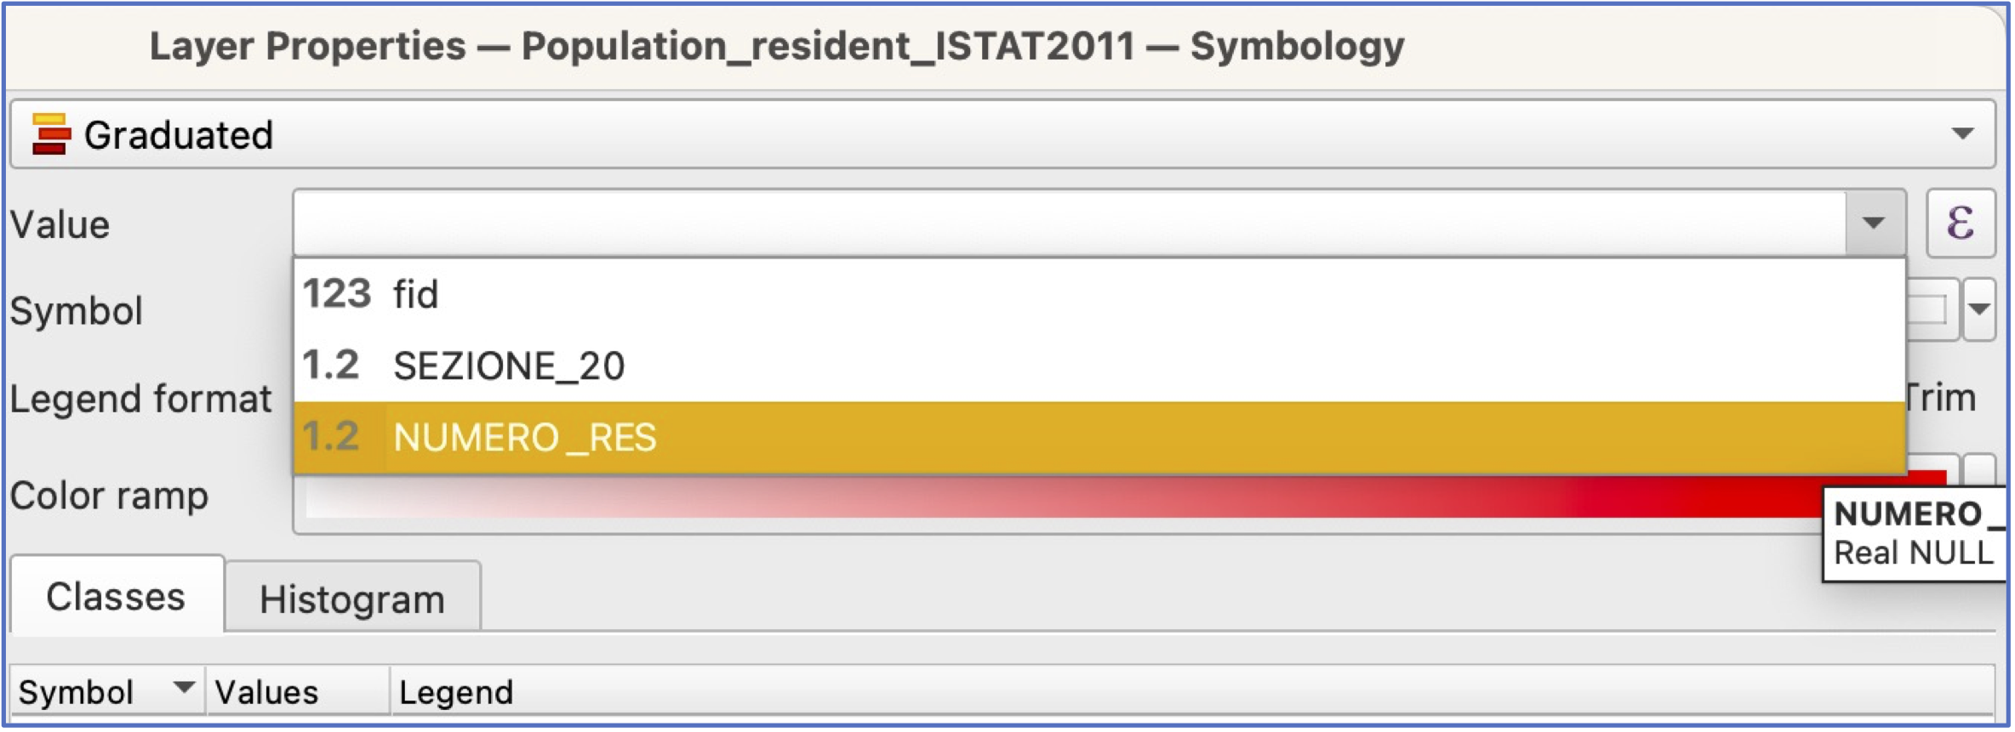Switch to the Classes tab
The width and height of the screenshot is (2015, 732).
coord(116,597)
